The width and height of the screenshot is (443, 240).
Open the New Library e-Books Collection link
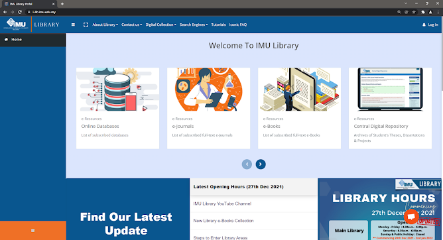[223, 221]
